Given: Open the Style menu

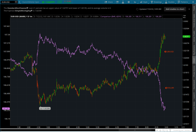Looking at the screenshot, I should 144,2.
